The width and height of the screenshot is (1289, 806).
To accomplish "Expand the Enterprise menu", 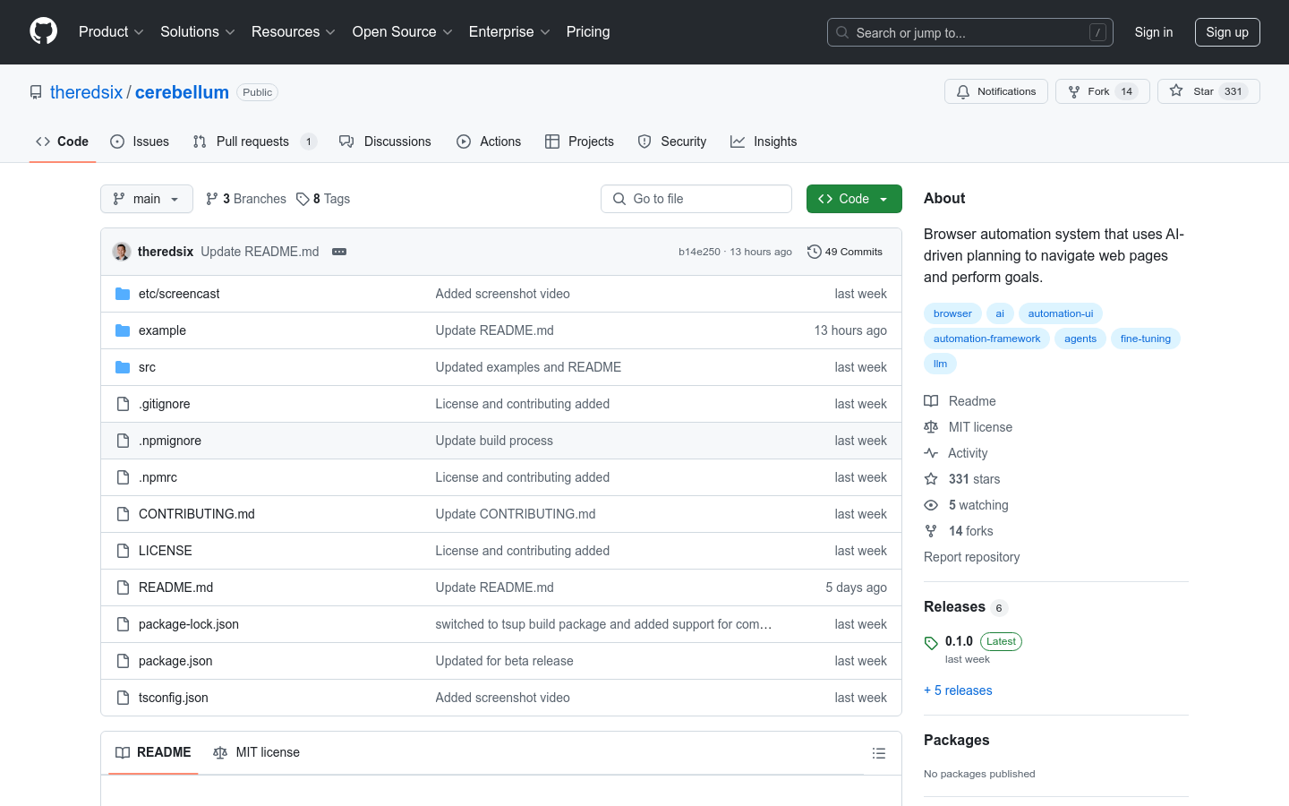I will (x=509, y=32).
